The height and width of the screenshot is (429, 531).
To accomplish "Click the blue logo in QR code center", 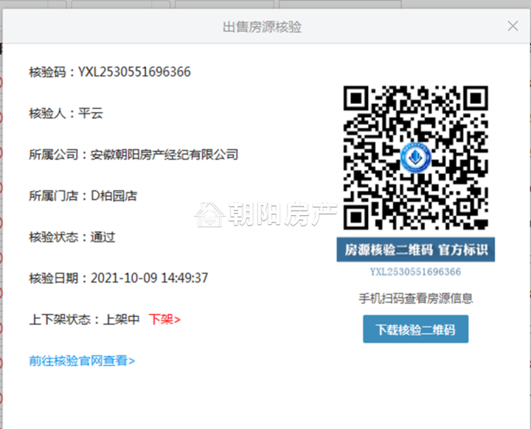I will tap(415, 158).
